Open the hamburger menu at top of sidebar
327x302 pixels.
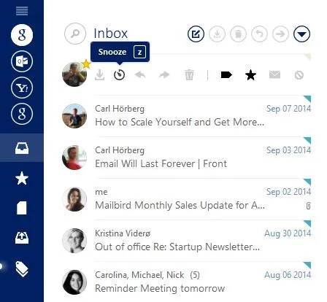point(22,11)
